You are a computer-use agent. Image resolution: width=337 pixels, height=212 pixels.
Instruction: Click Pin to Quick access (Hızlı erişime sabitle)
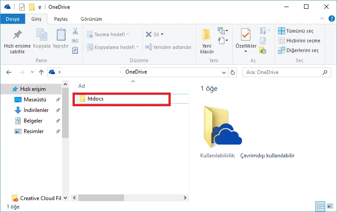tap(17, 41)
